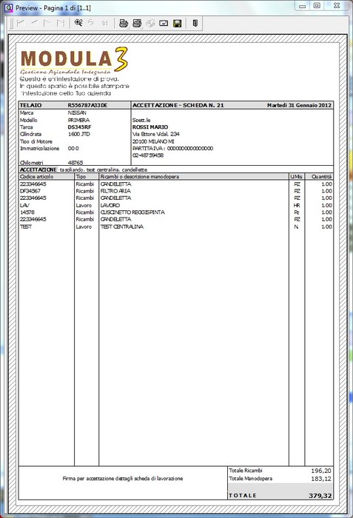Save report with floppy disk icon
This screenshot has width=353, height=518.
pyautogui.click(x=178, y=24)
